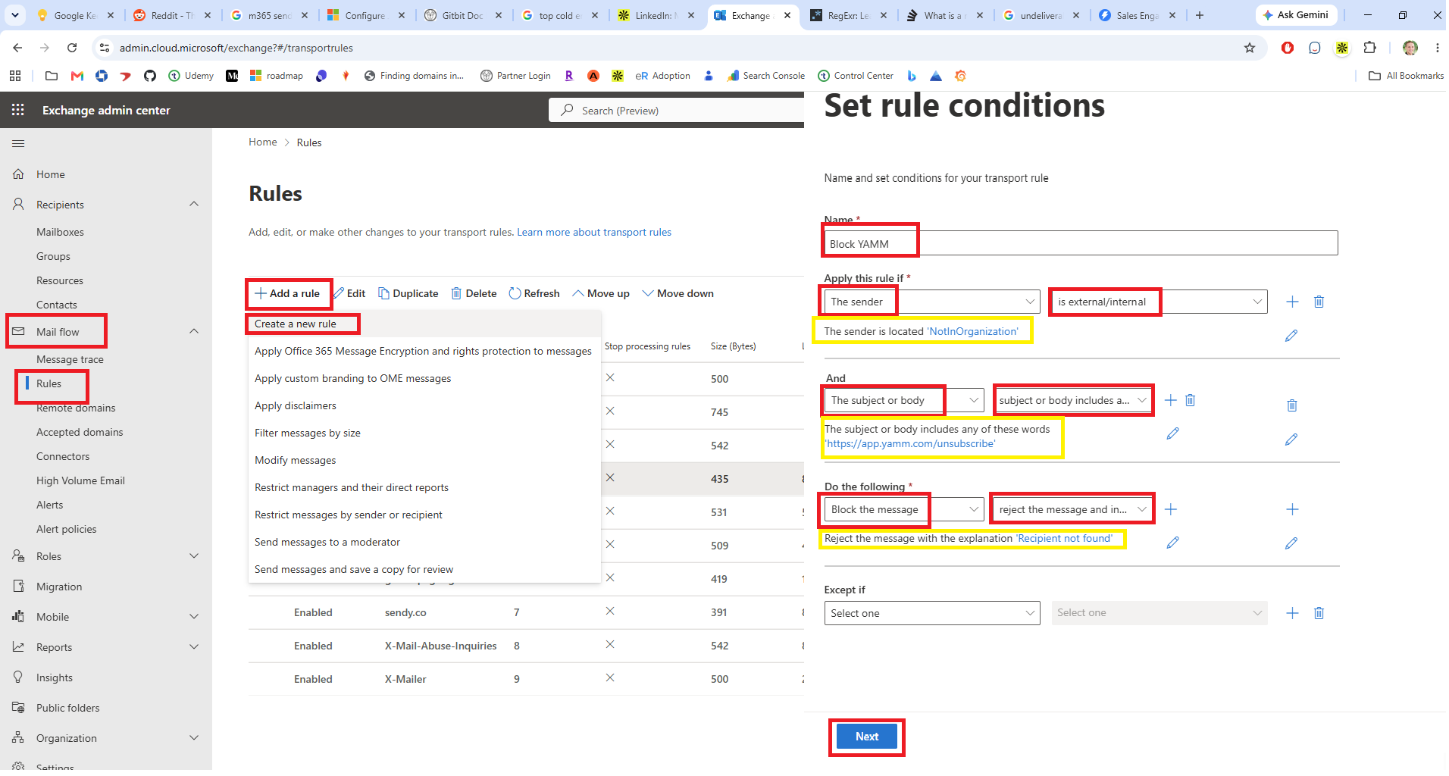Bookmark this page star icon
The width and height of the screenshot is (1449, 776).
pos(1250,48)
